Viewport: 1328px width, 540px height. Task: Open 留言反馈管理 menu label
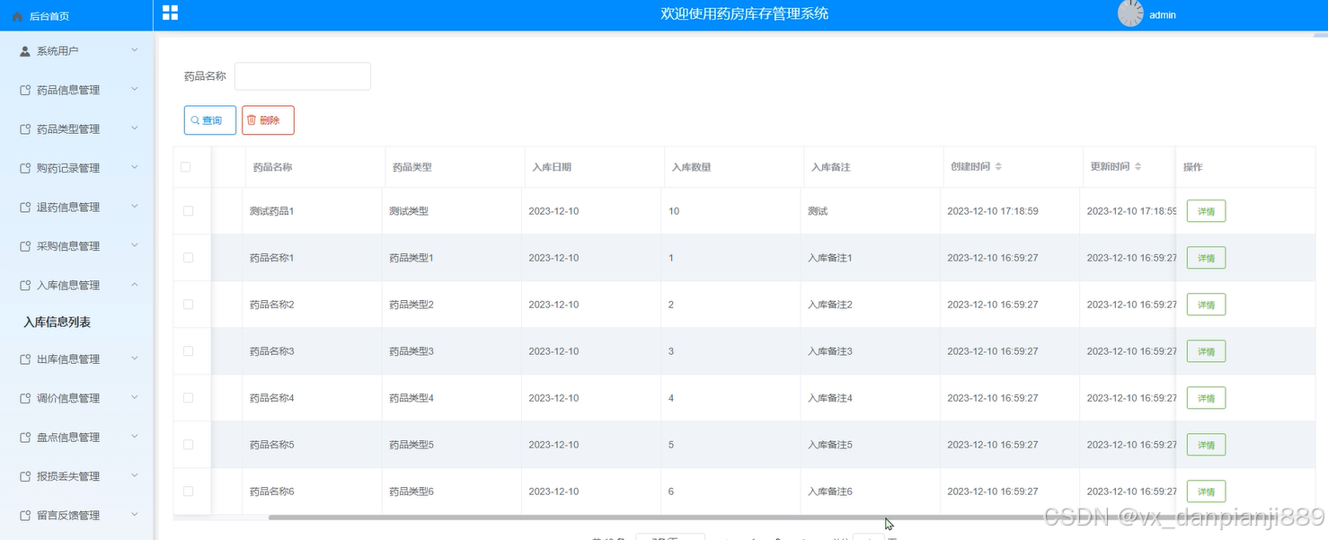68,516
